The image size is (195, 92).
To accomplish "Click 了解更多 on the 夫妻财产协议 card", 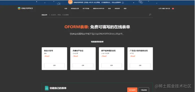I will (75, 56).
